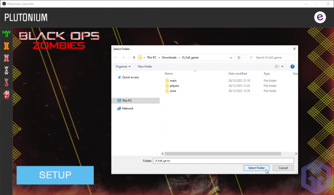Click the horizontal scrollbar in the file list

tap(222, 154)
